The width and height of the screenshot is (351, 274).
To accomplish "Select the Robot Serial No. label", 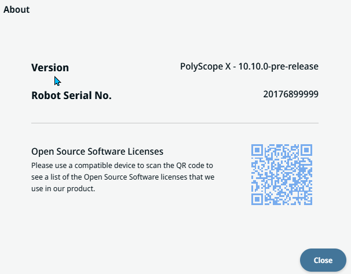I will [71, 96].
